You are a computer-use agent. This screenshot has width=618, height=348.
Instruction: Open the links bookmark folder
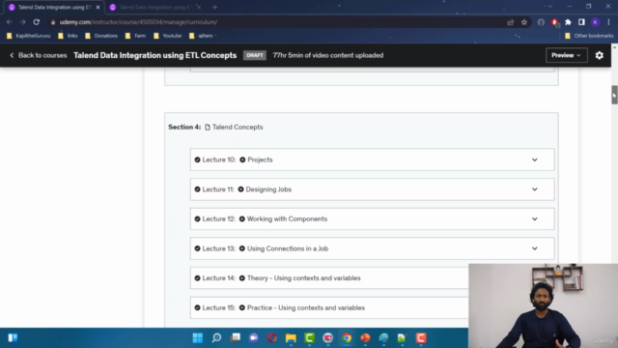[68, 36]
